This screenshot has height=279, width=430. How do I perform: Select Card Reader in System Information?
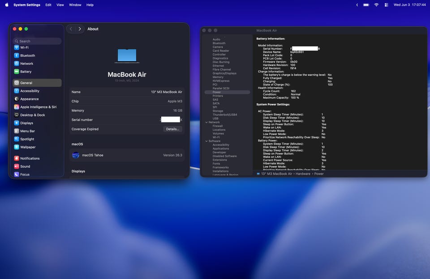(221, 51)
